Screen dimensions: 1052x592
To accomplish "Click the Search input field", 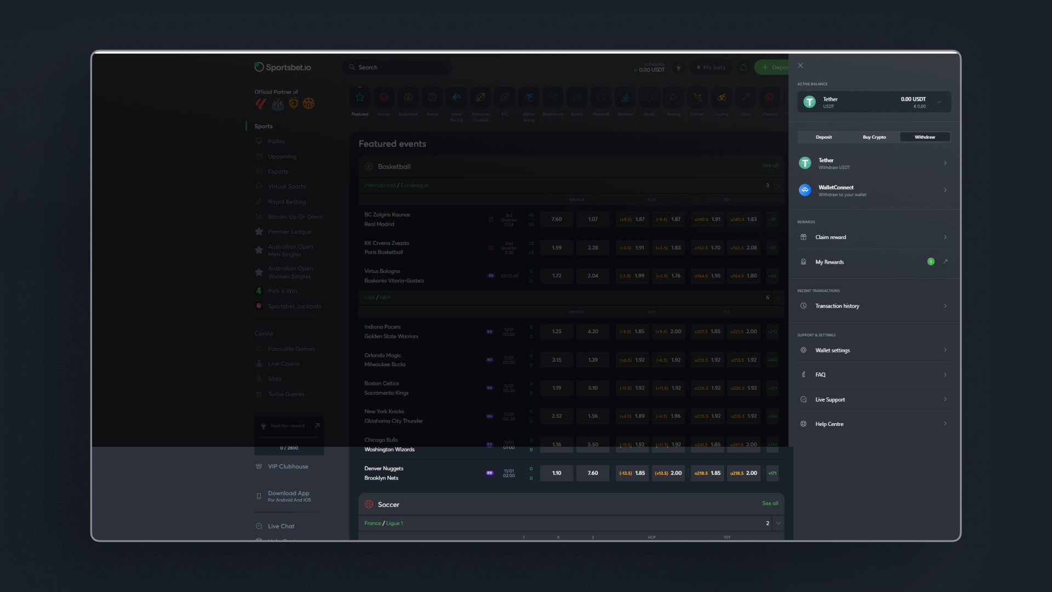I will (397, 67).
